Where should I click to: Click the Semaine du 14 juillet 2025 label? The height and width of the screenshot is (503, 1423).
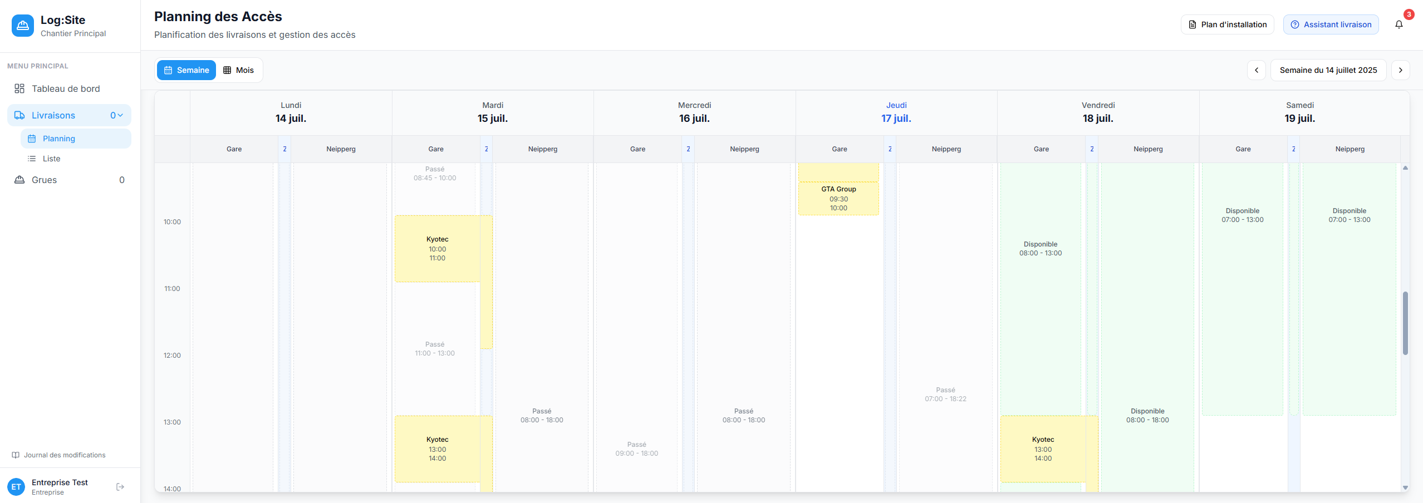1328,70
